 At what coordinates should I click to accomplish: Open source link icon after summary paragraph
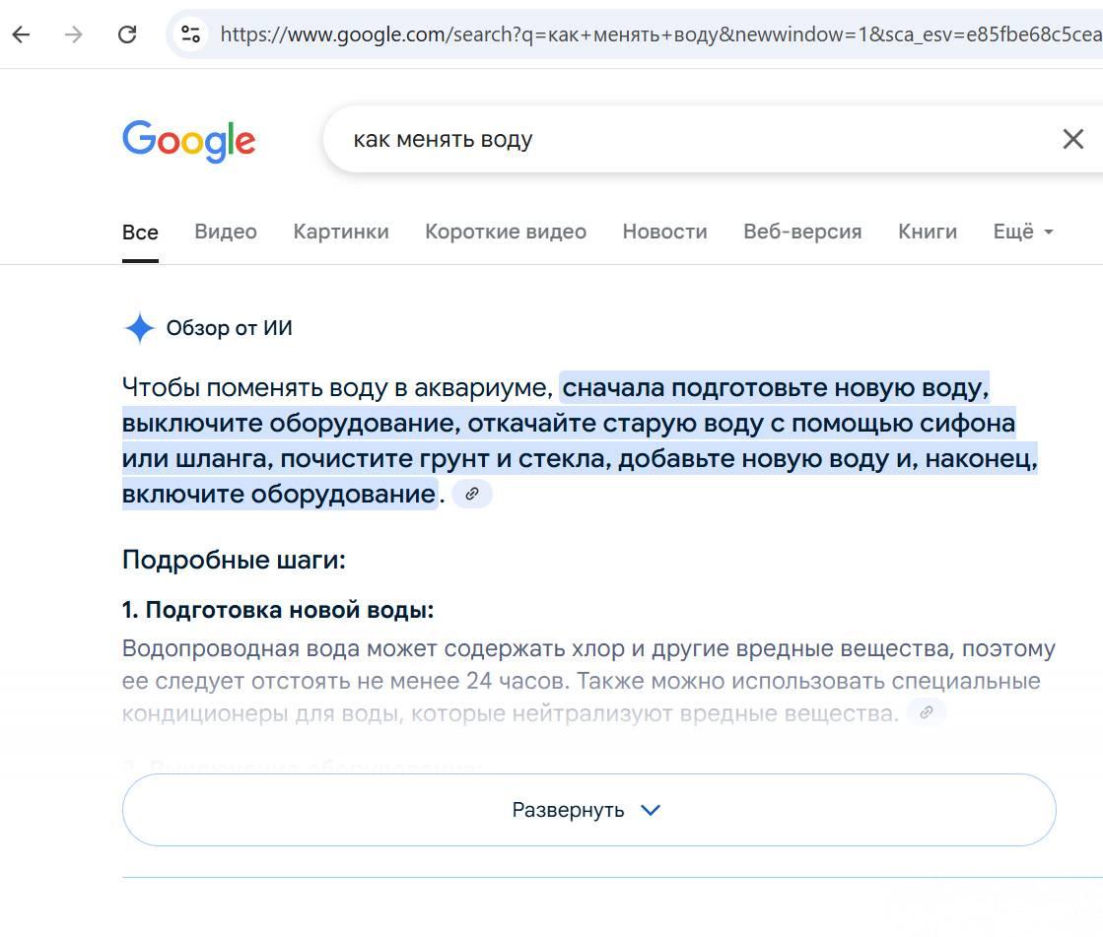[472, 494]
